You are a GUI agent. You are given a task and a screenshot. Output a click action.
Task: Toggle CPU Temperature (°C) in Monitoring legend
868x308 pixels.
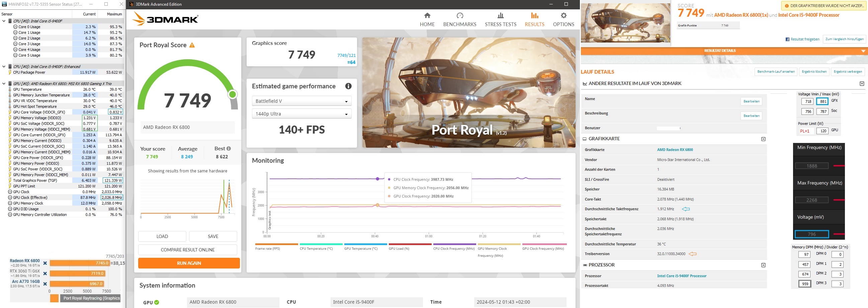coord(321,247)
